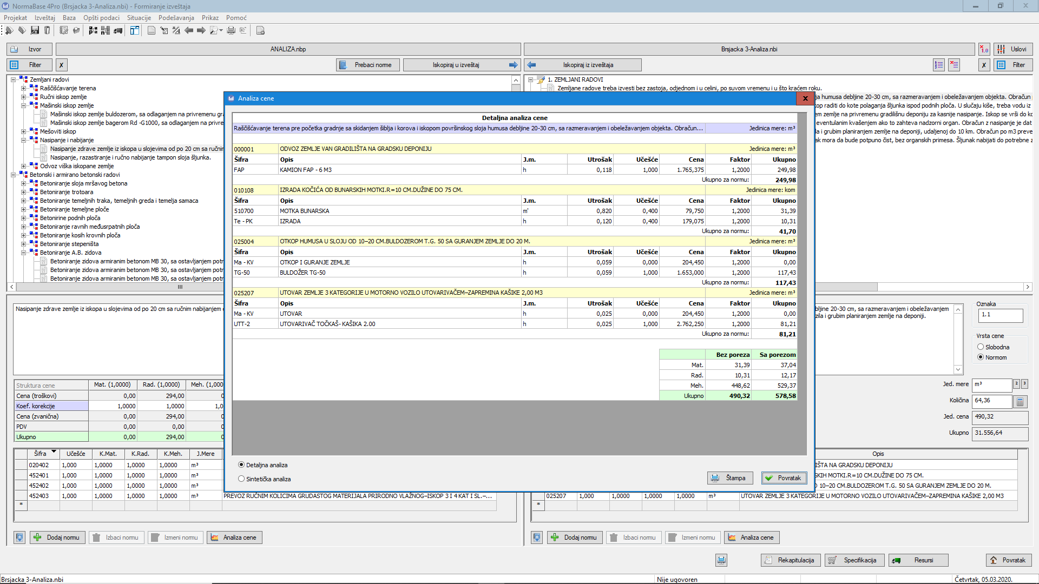Click the trash bin toolbar icon
The width and height of the screenshot is (1039, 584).
[48, 31]
